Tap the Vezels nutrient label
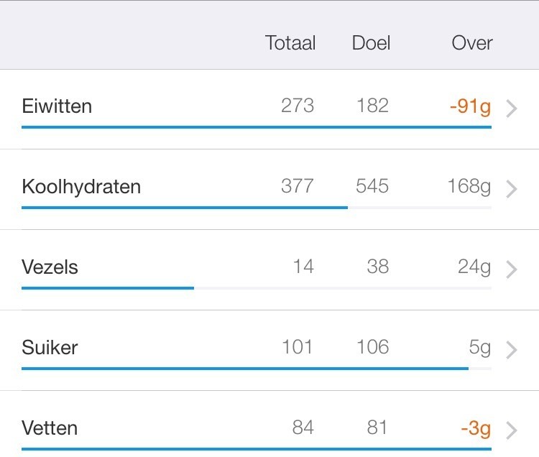This screenshot has height=457, width=539. point(50,267)
